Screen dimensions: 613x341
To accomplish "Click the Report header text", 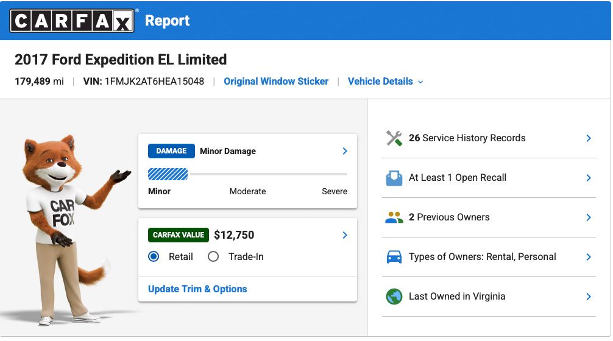I will click(168, 21).
